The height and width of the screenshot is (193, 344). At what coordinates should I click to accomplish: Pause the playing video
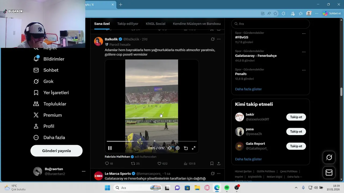point(110,148)
